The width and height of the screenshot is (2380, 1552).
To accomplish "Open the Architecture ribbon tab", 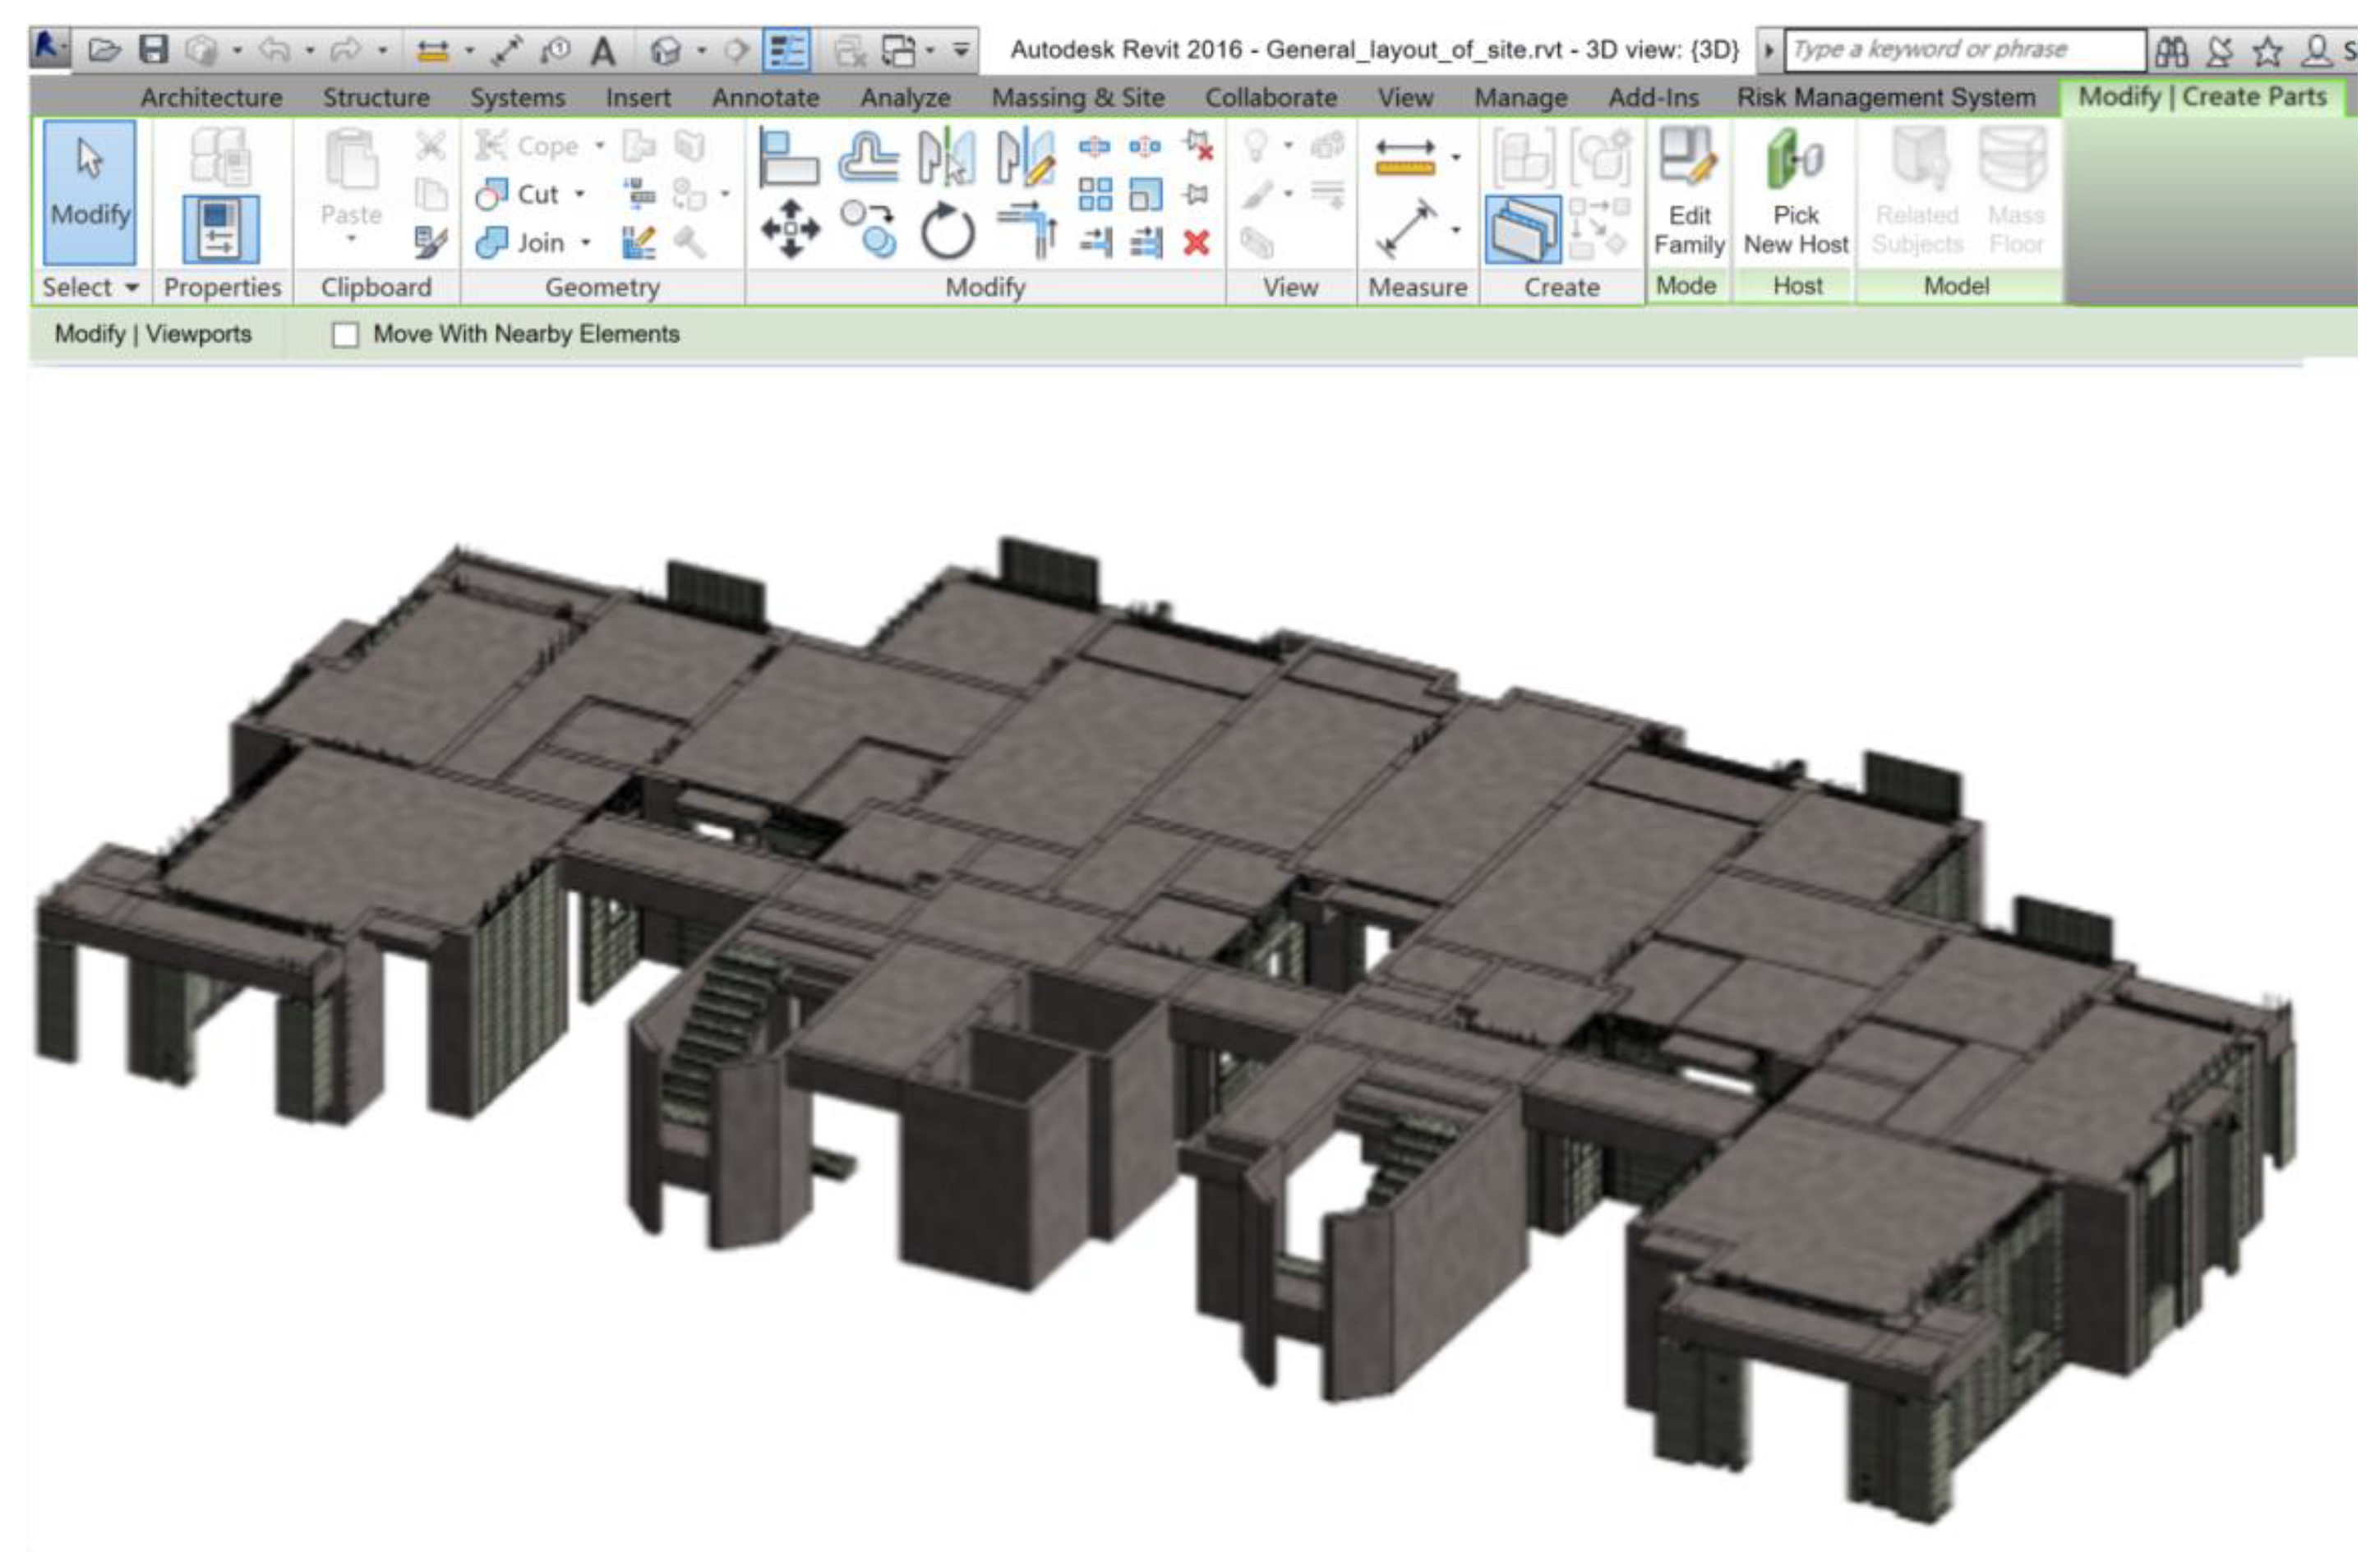I will pos(211,98).
